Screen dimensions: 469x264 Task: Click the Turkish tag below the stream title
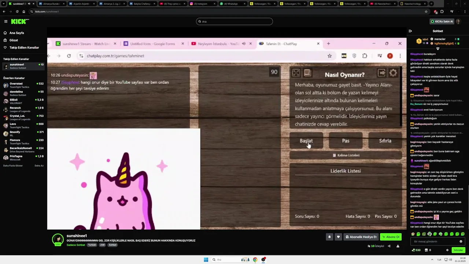pos(92,245)
